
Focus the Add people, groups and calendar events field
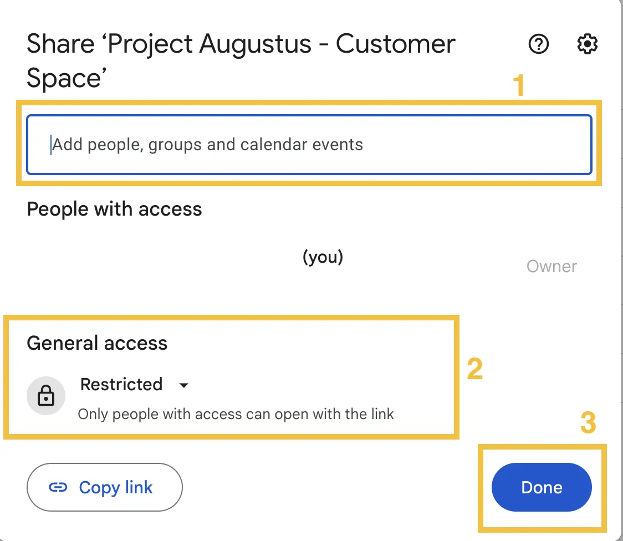(x=309, y=145)
